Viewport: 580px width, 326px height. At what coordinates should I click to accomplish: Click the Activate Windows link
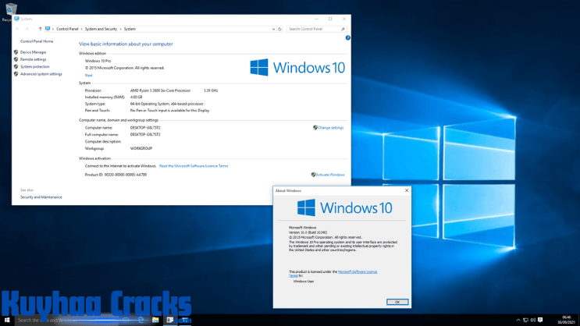coord(329,175)
